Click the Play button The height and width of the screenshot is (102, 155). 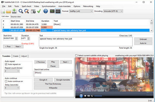click(x=53, y=62)
